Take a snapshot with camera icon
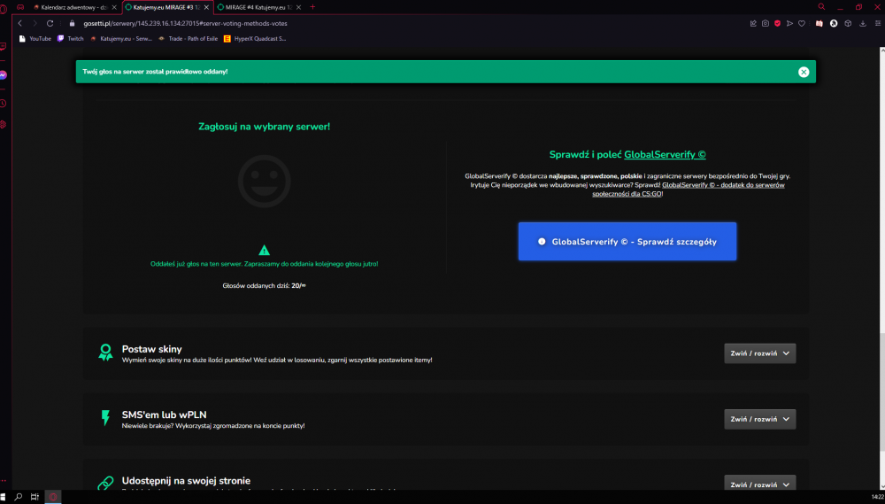Screen dimensions: 885x504 766,23
